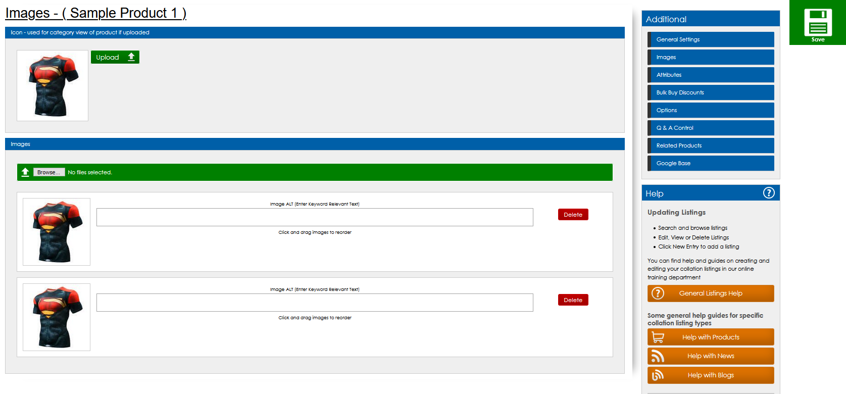
Task: Open Q & A Control
Action: pyautogui.click(x=711, y=128)
